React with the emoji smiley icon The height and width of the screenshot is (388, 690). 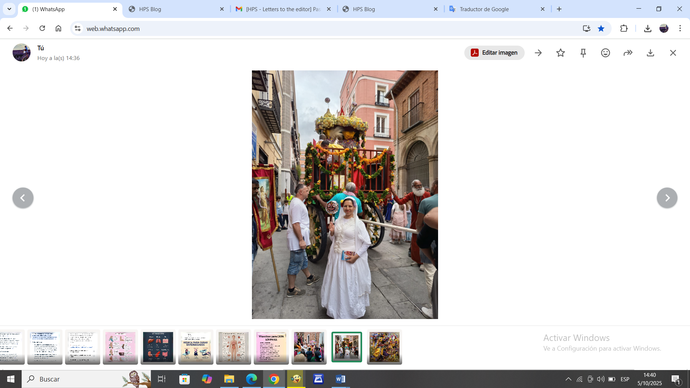tap(606, 53)
